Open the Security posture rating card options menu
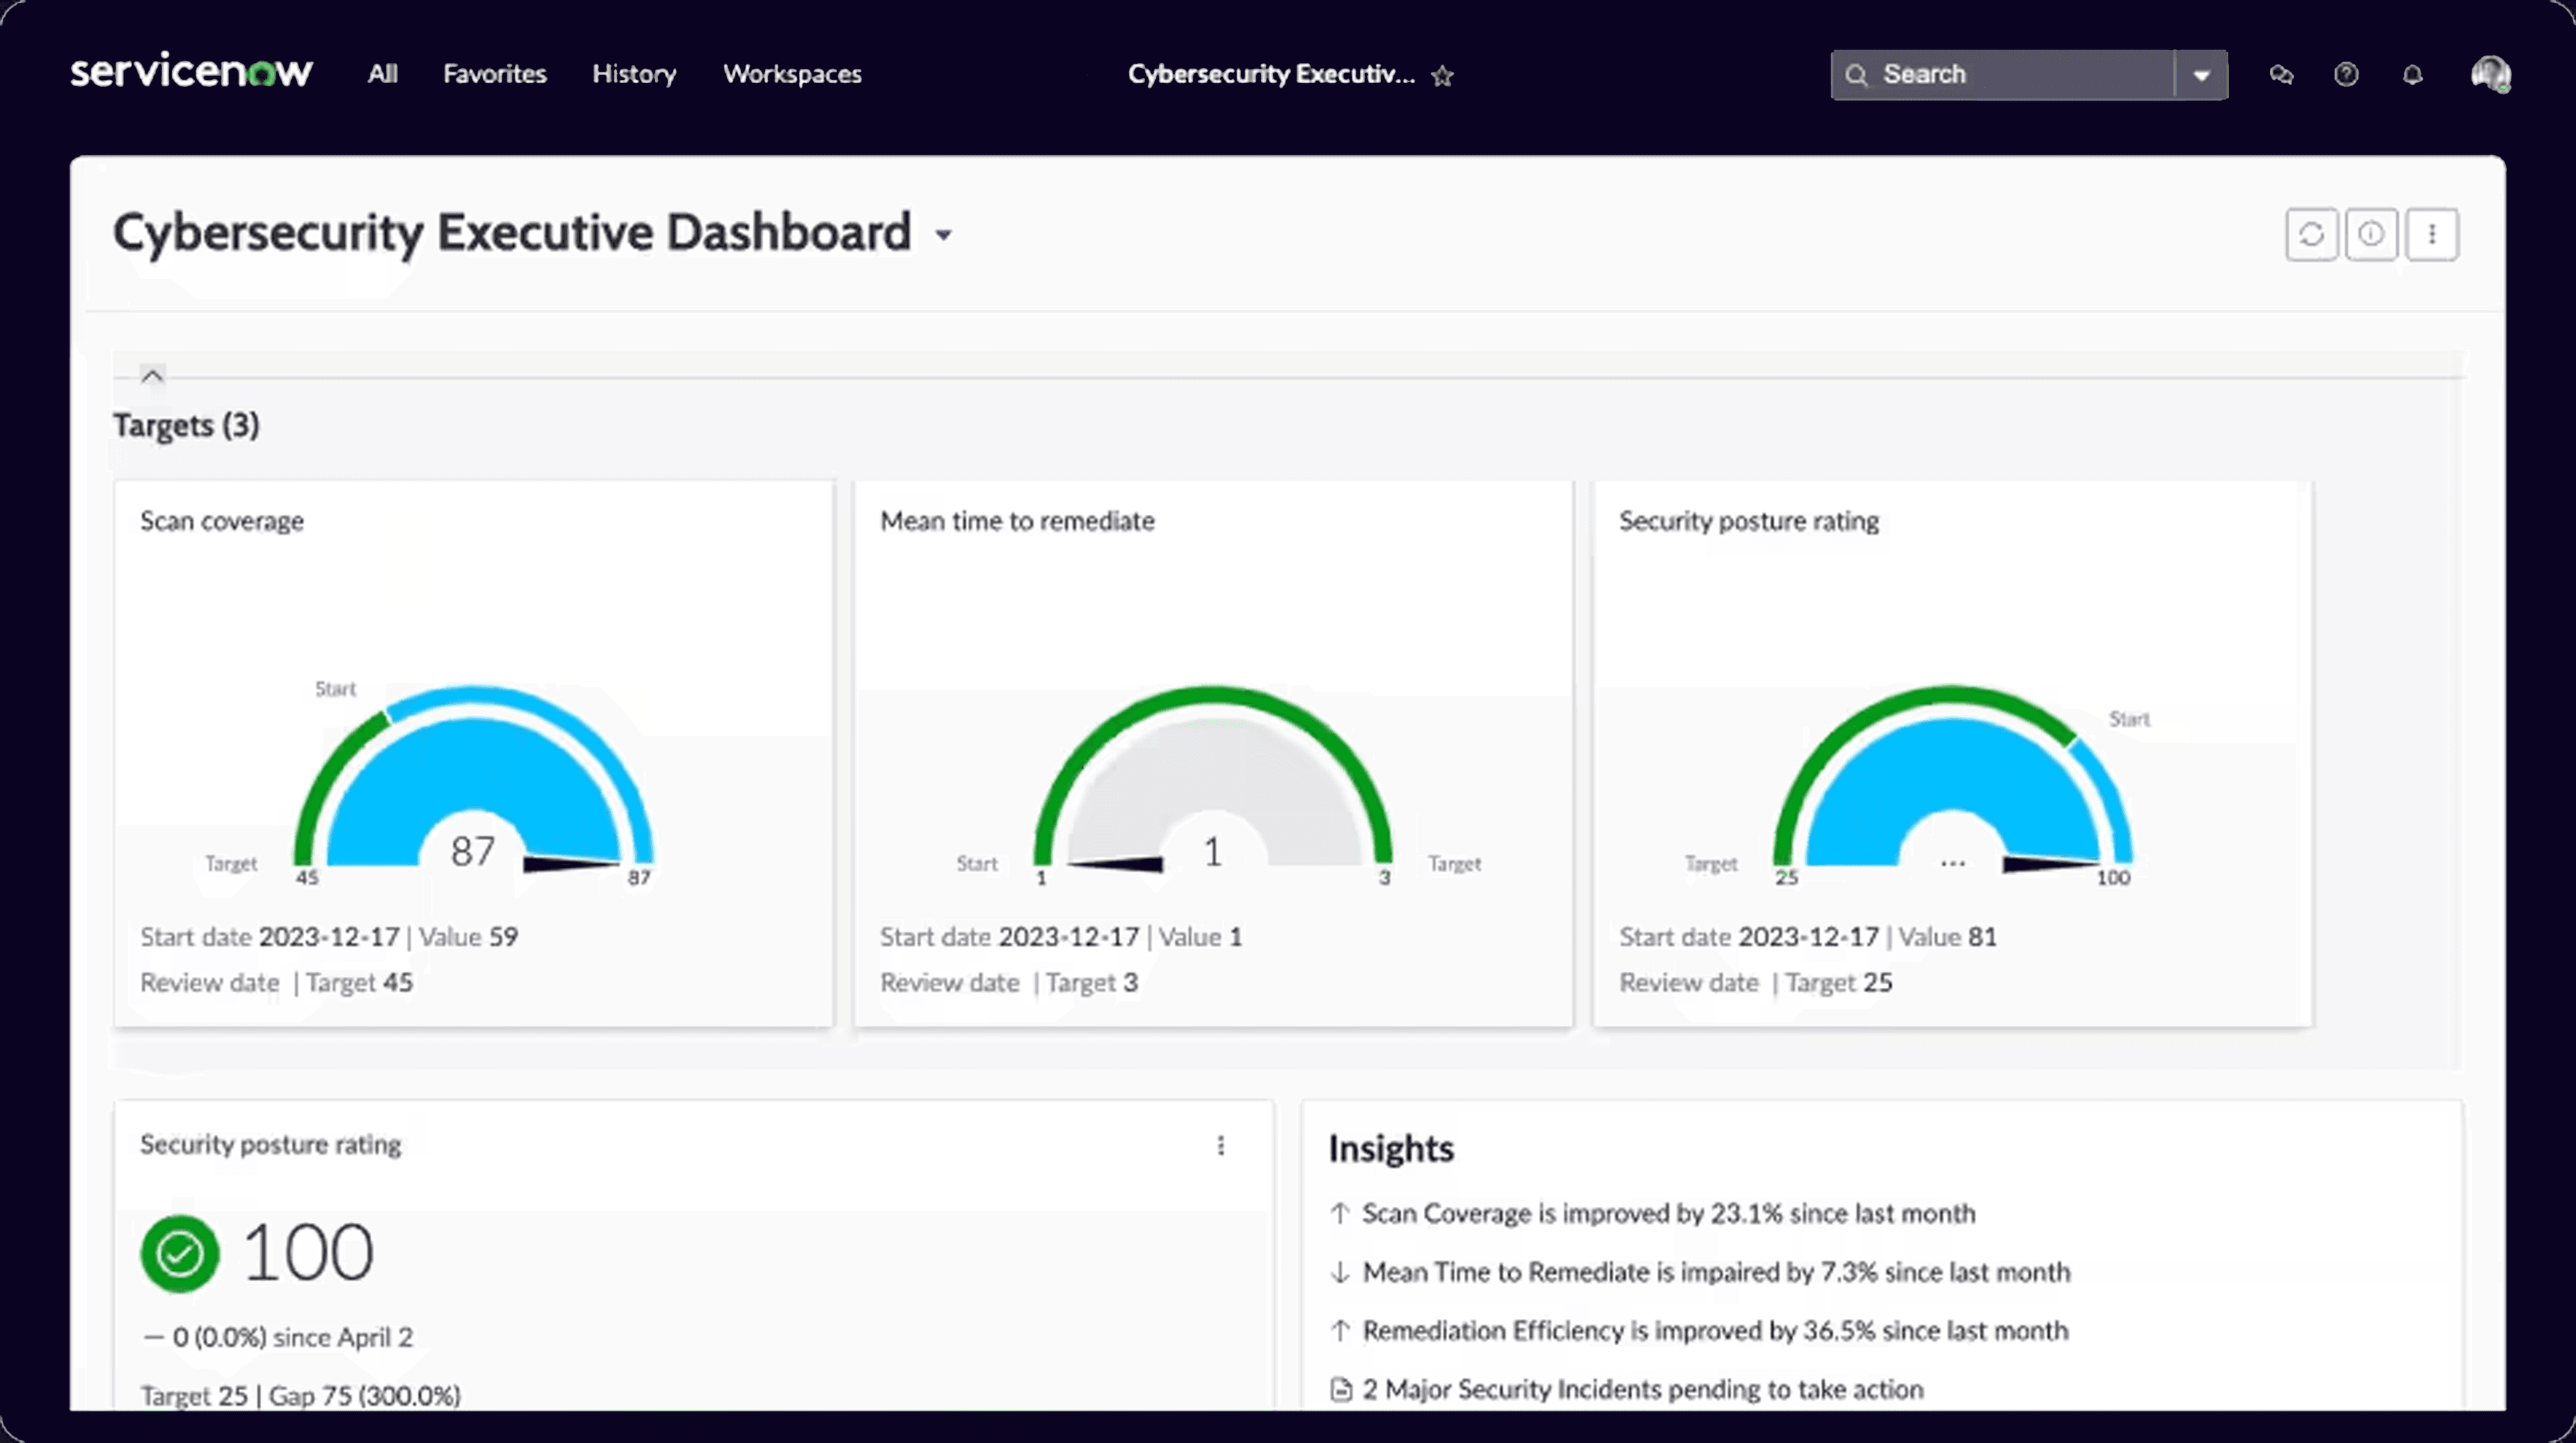The image size is (2576, 1443). (1221, 1146)
